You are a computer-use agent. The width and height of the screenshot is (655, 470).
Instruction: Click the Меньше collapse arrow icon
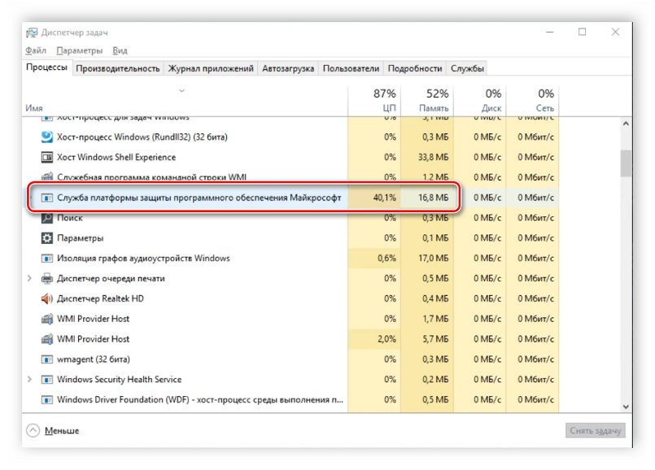coord(33,431)
